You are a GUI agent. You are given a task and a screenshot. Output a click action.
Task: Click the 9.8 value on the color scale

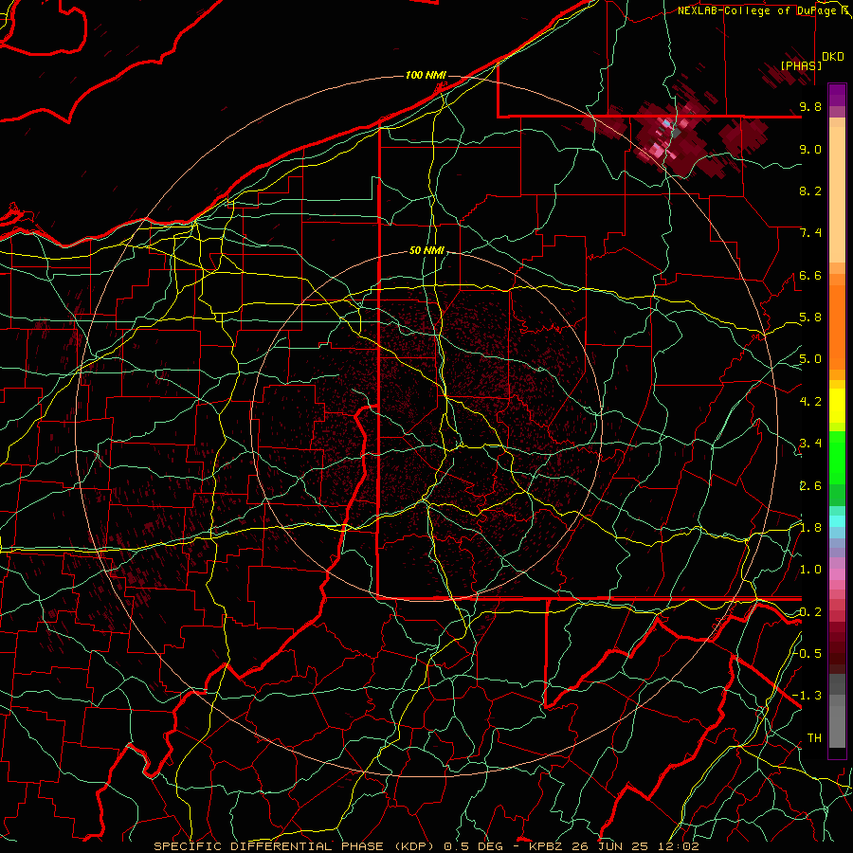(810, 106)
